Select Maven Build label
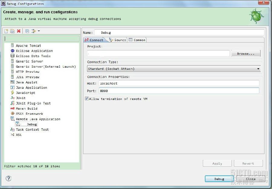 [27, 109]
